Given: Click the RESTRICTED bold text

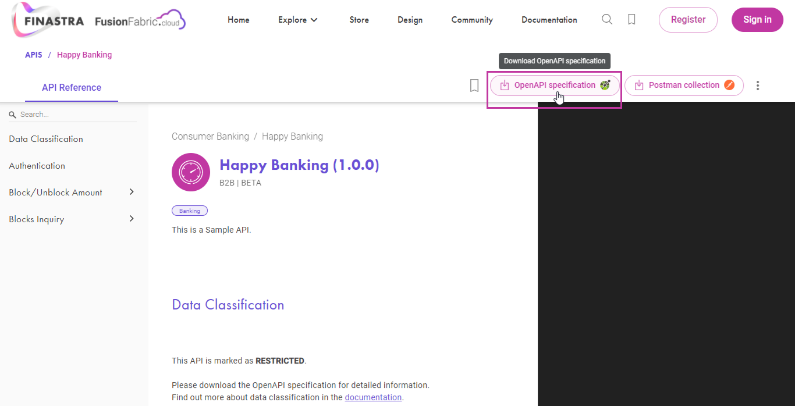Looking at the screenshot, I should tap(280, 361).
